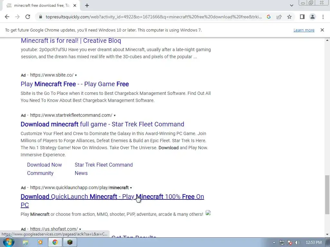This screenshot has height=247, width=330.
Task: Click the News sitelink
Action: [x=81, y=173]
